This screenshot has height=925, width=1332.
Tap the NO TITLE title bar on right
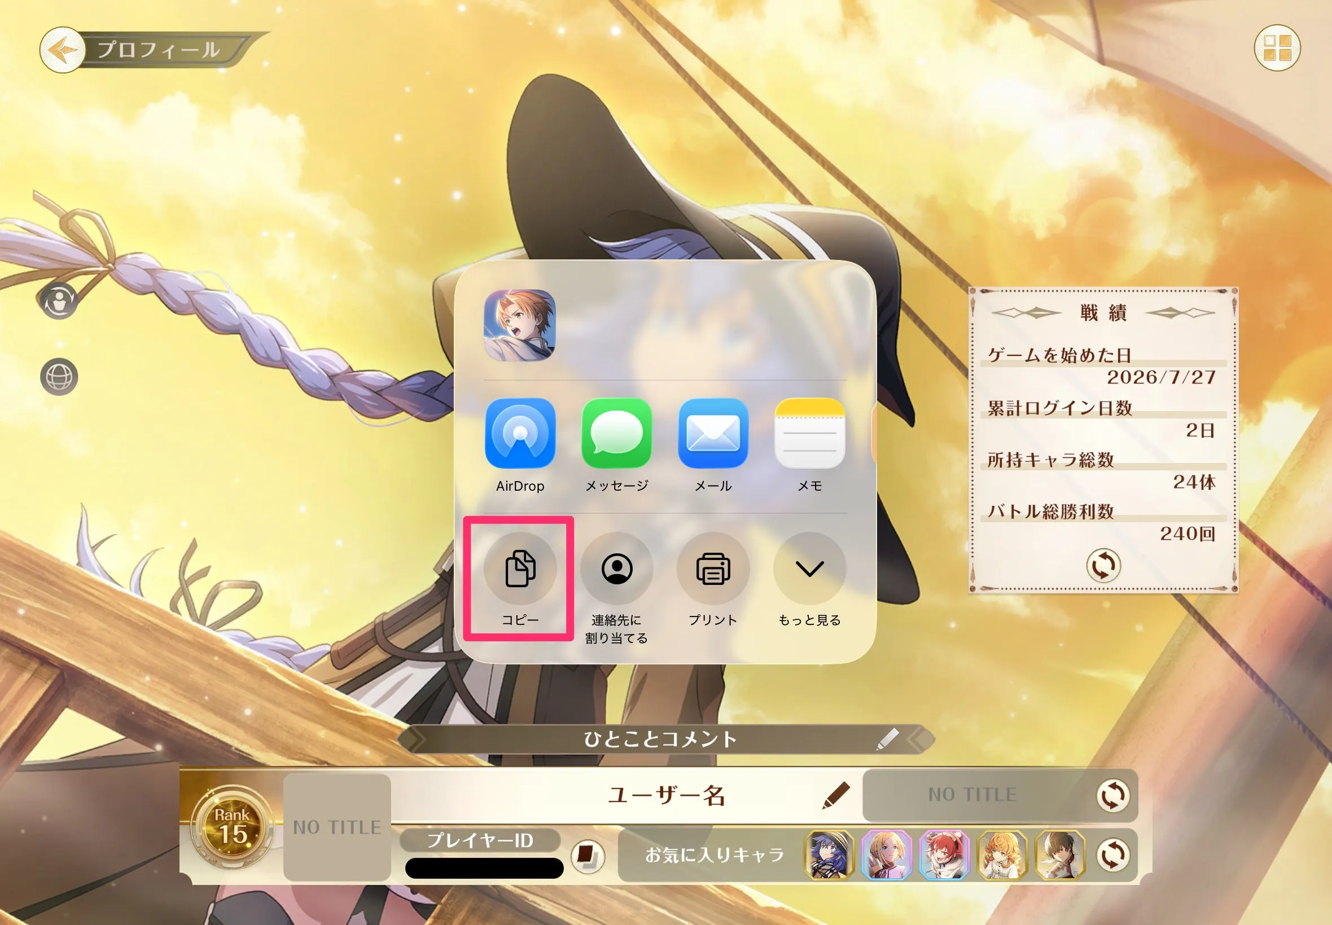pos(1000,795)
